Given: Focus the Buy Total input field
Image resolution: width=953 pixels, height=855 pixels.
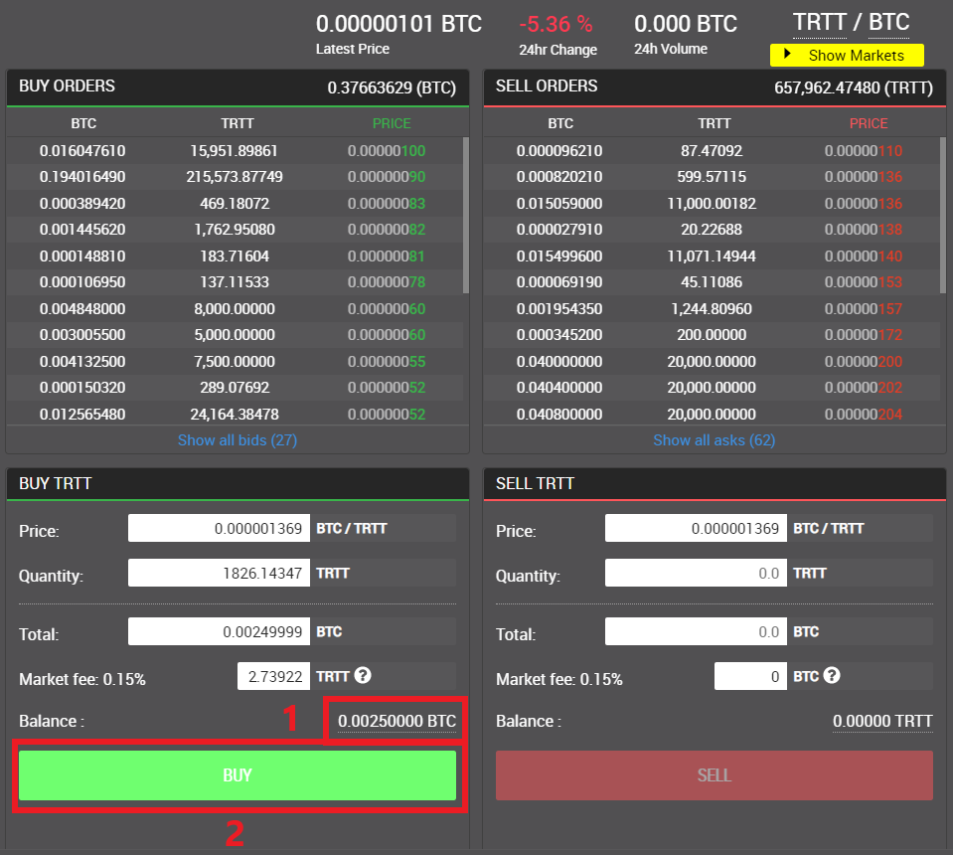Looking at the screenshot, I should click(219, 631).
